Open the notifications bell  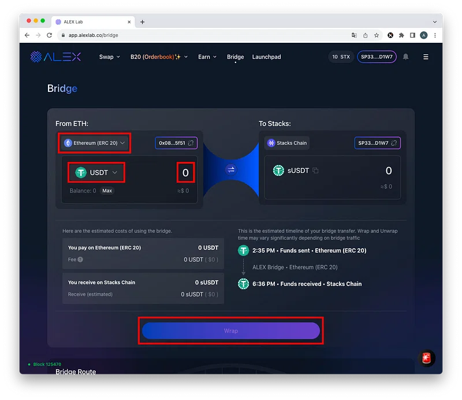point(406,57)
